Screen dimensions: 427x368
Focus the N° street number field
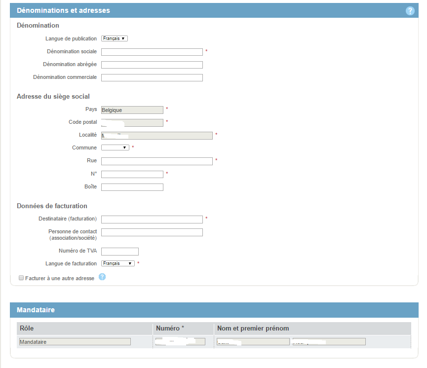coord(132,174)
